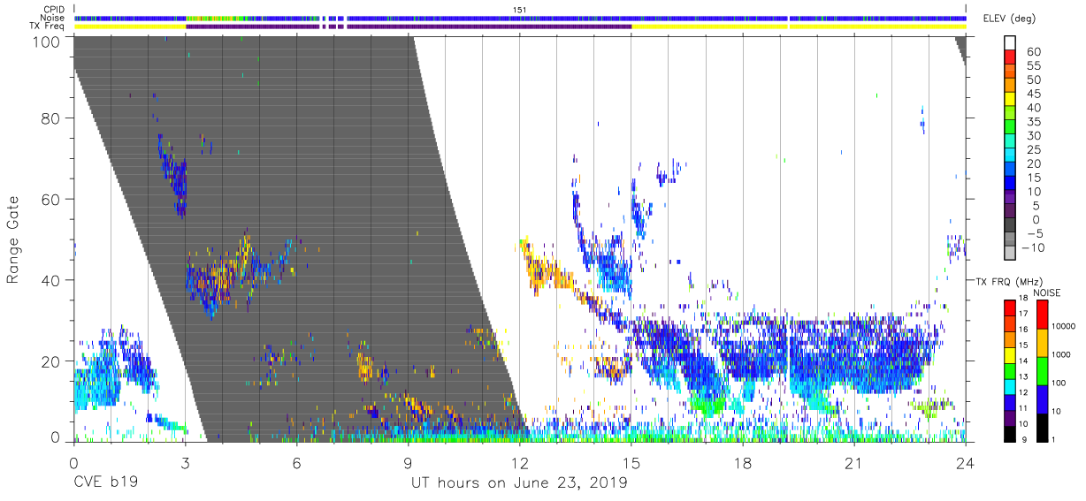Click the NOISE legend value '1000'
Image resolution: width=1086 pixels, height=501 pixels.
[x=1061, y=355]
